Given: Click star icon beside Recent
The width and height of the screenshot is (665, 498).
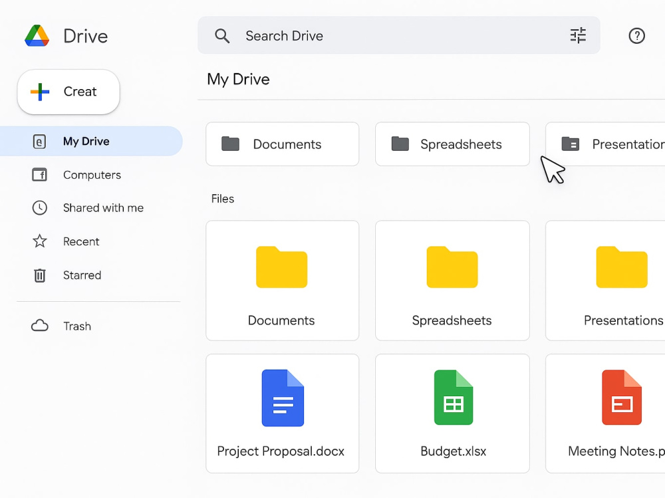Looking at the screenshot, I should tap(40, 241).
